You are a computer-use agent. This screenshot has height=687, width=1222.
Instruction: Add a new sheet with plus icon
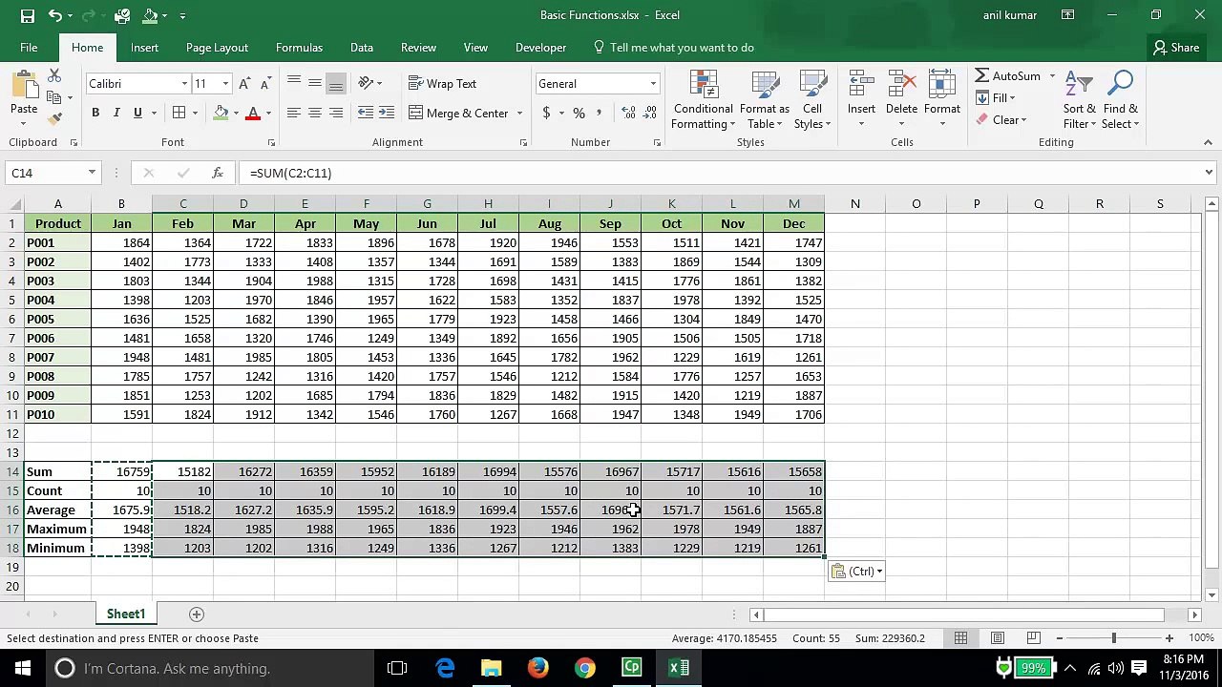[x=197, y=614]
